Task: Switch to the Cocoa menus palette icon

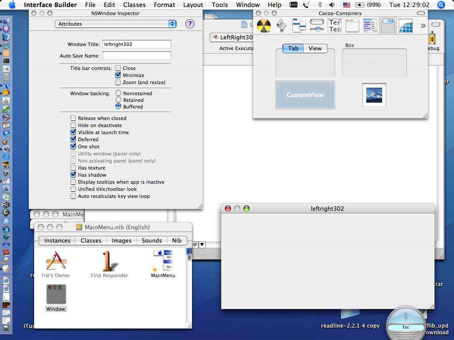Action: tap(299, 26)
